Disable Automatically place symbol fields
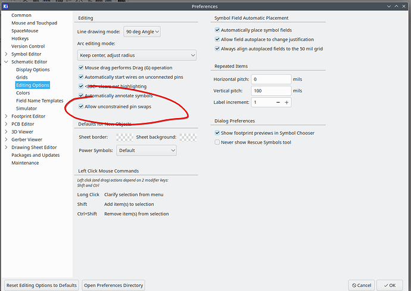 tap(217, 30)
